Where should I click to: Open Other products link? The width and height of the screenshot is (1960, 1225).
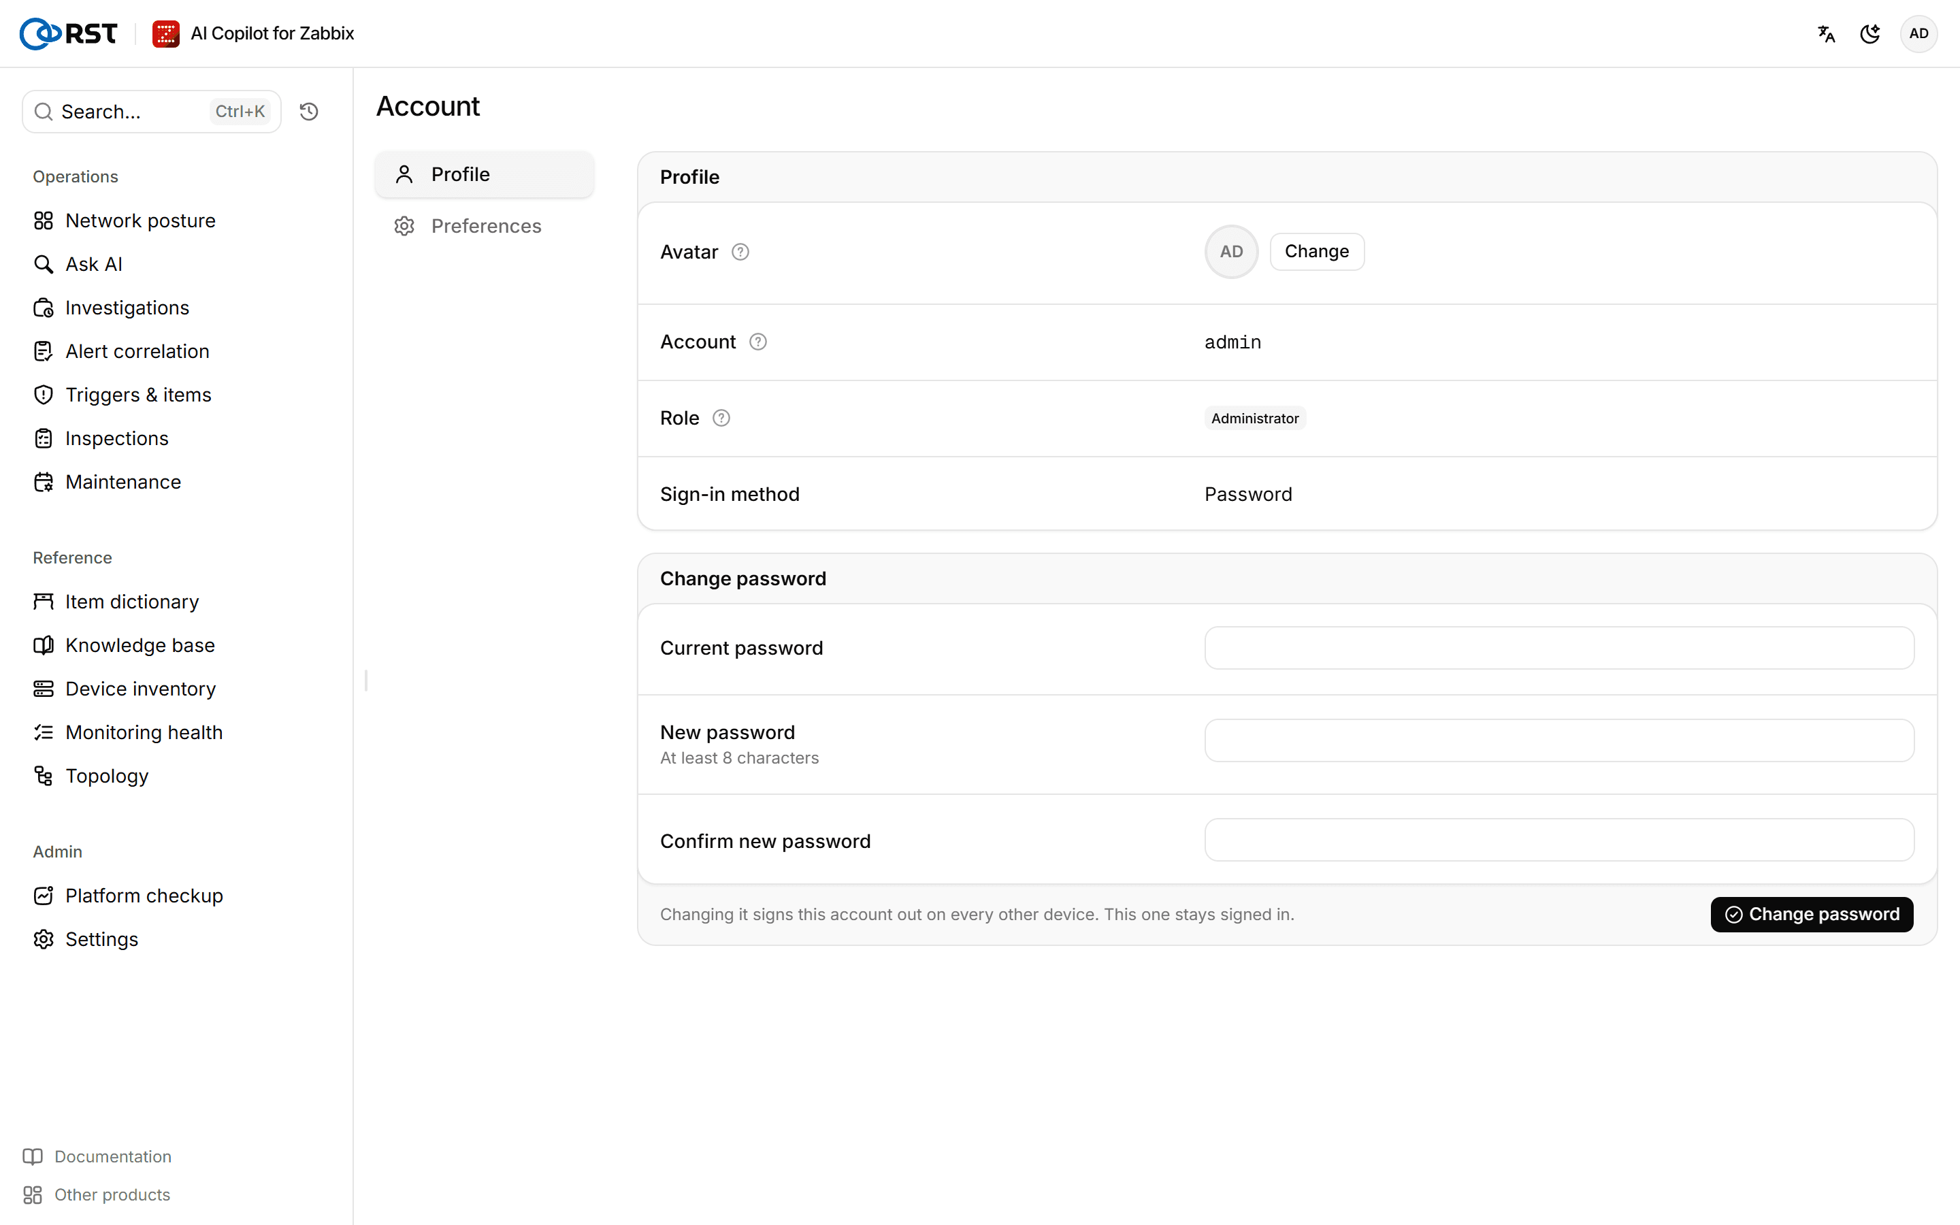97,1194
